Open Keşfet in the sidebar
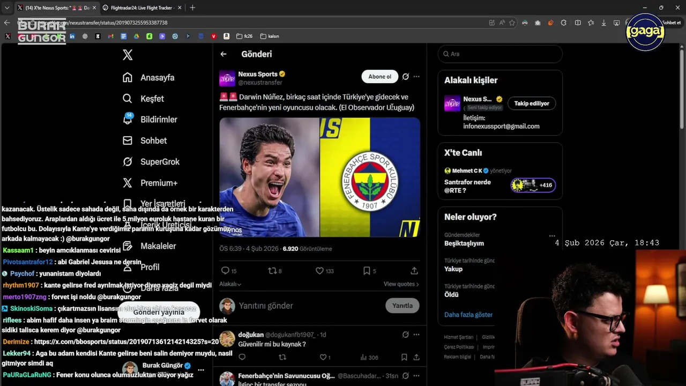This screenshot has height=386, width=686. pyautogui.click(x=143, y=99)
